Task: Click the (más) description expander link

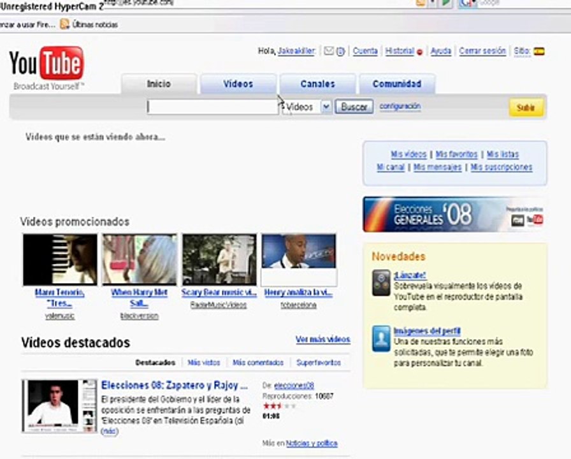Action: (x=109, y=432)
